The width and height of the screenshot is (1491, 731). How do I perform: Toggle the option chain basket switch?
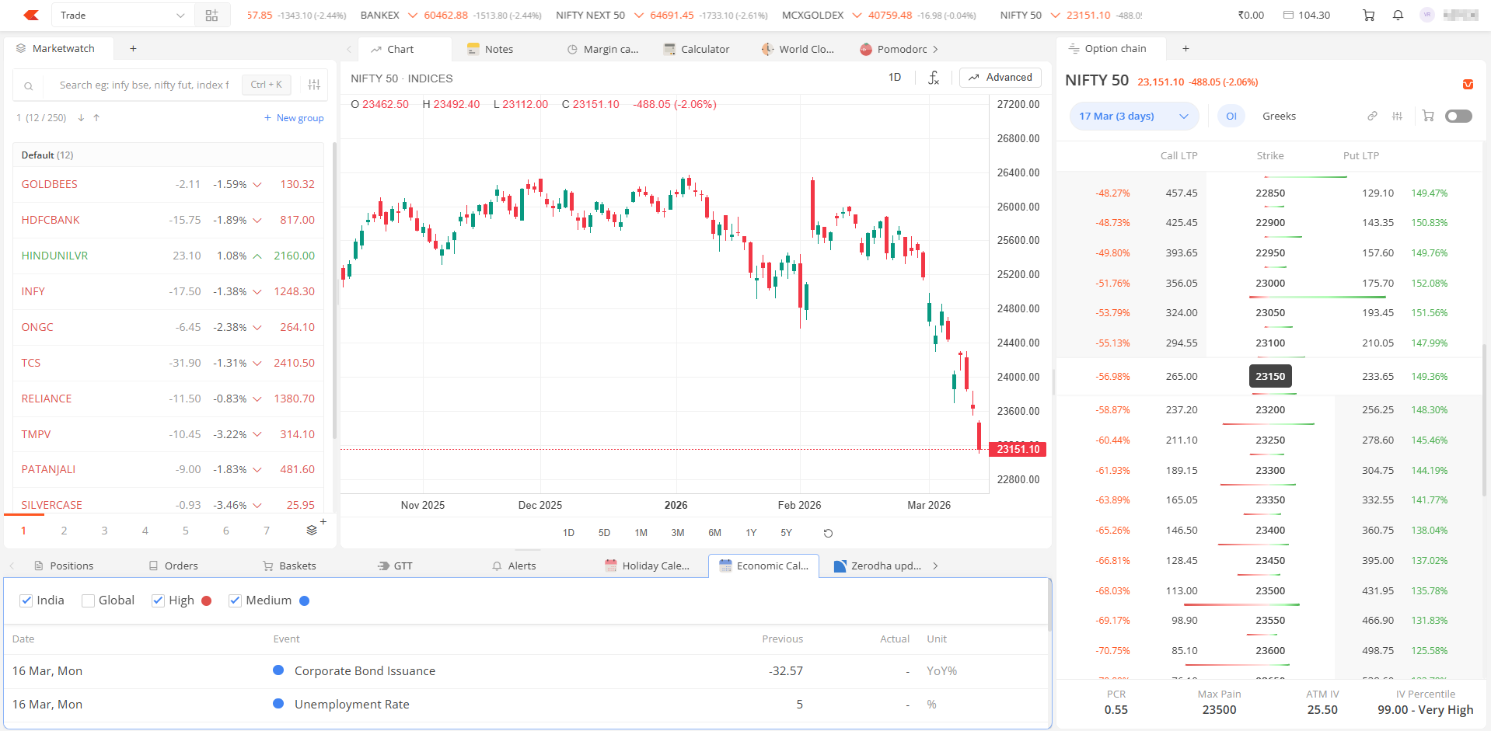pos(1458,117)
